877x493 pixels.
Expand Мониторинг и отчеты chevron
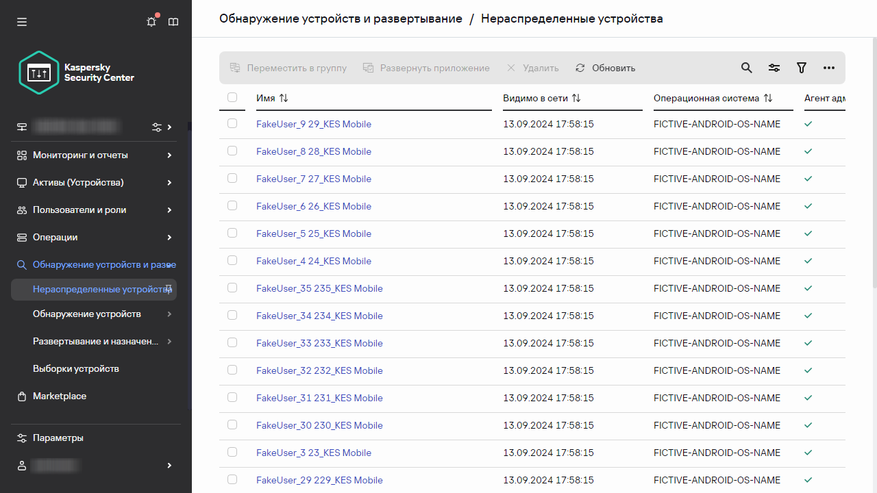click(x=169, y=155)
